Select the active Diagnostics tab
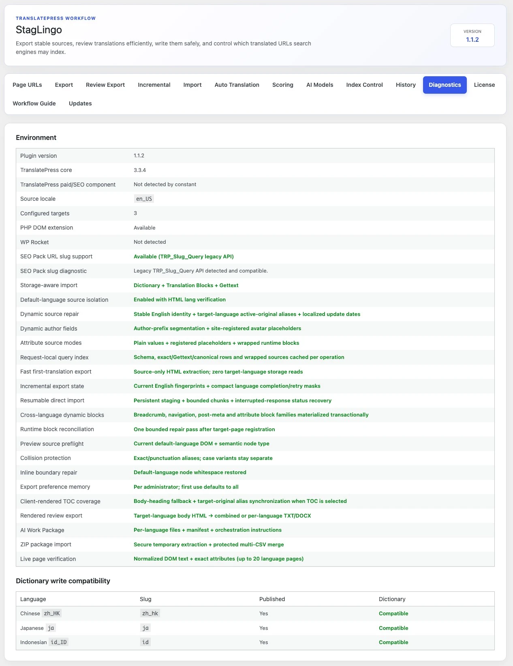The height and width of the screenshot is (666, 513). click(x=445, y=85)
